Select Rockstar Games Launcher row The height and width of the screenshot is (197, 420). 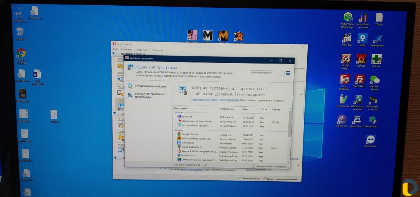(x=231, y=126)
